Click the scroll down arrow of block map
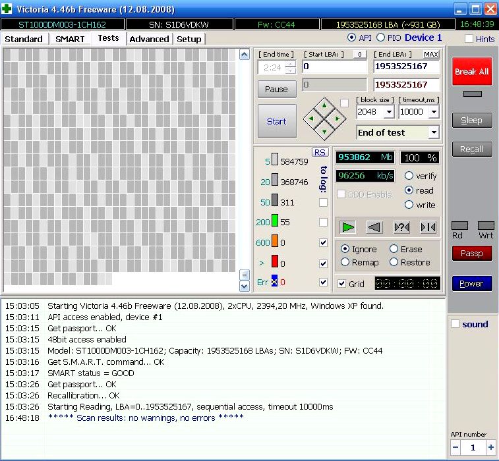The width and height of the screenshot is (499, 461). point(244,286)
